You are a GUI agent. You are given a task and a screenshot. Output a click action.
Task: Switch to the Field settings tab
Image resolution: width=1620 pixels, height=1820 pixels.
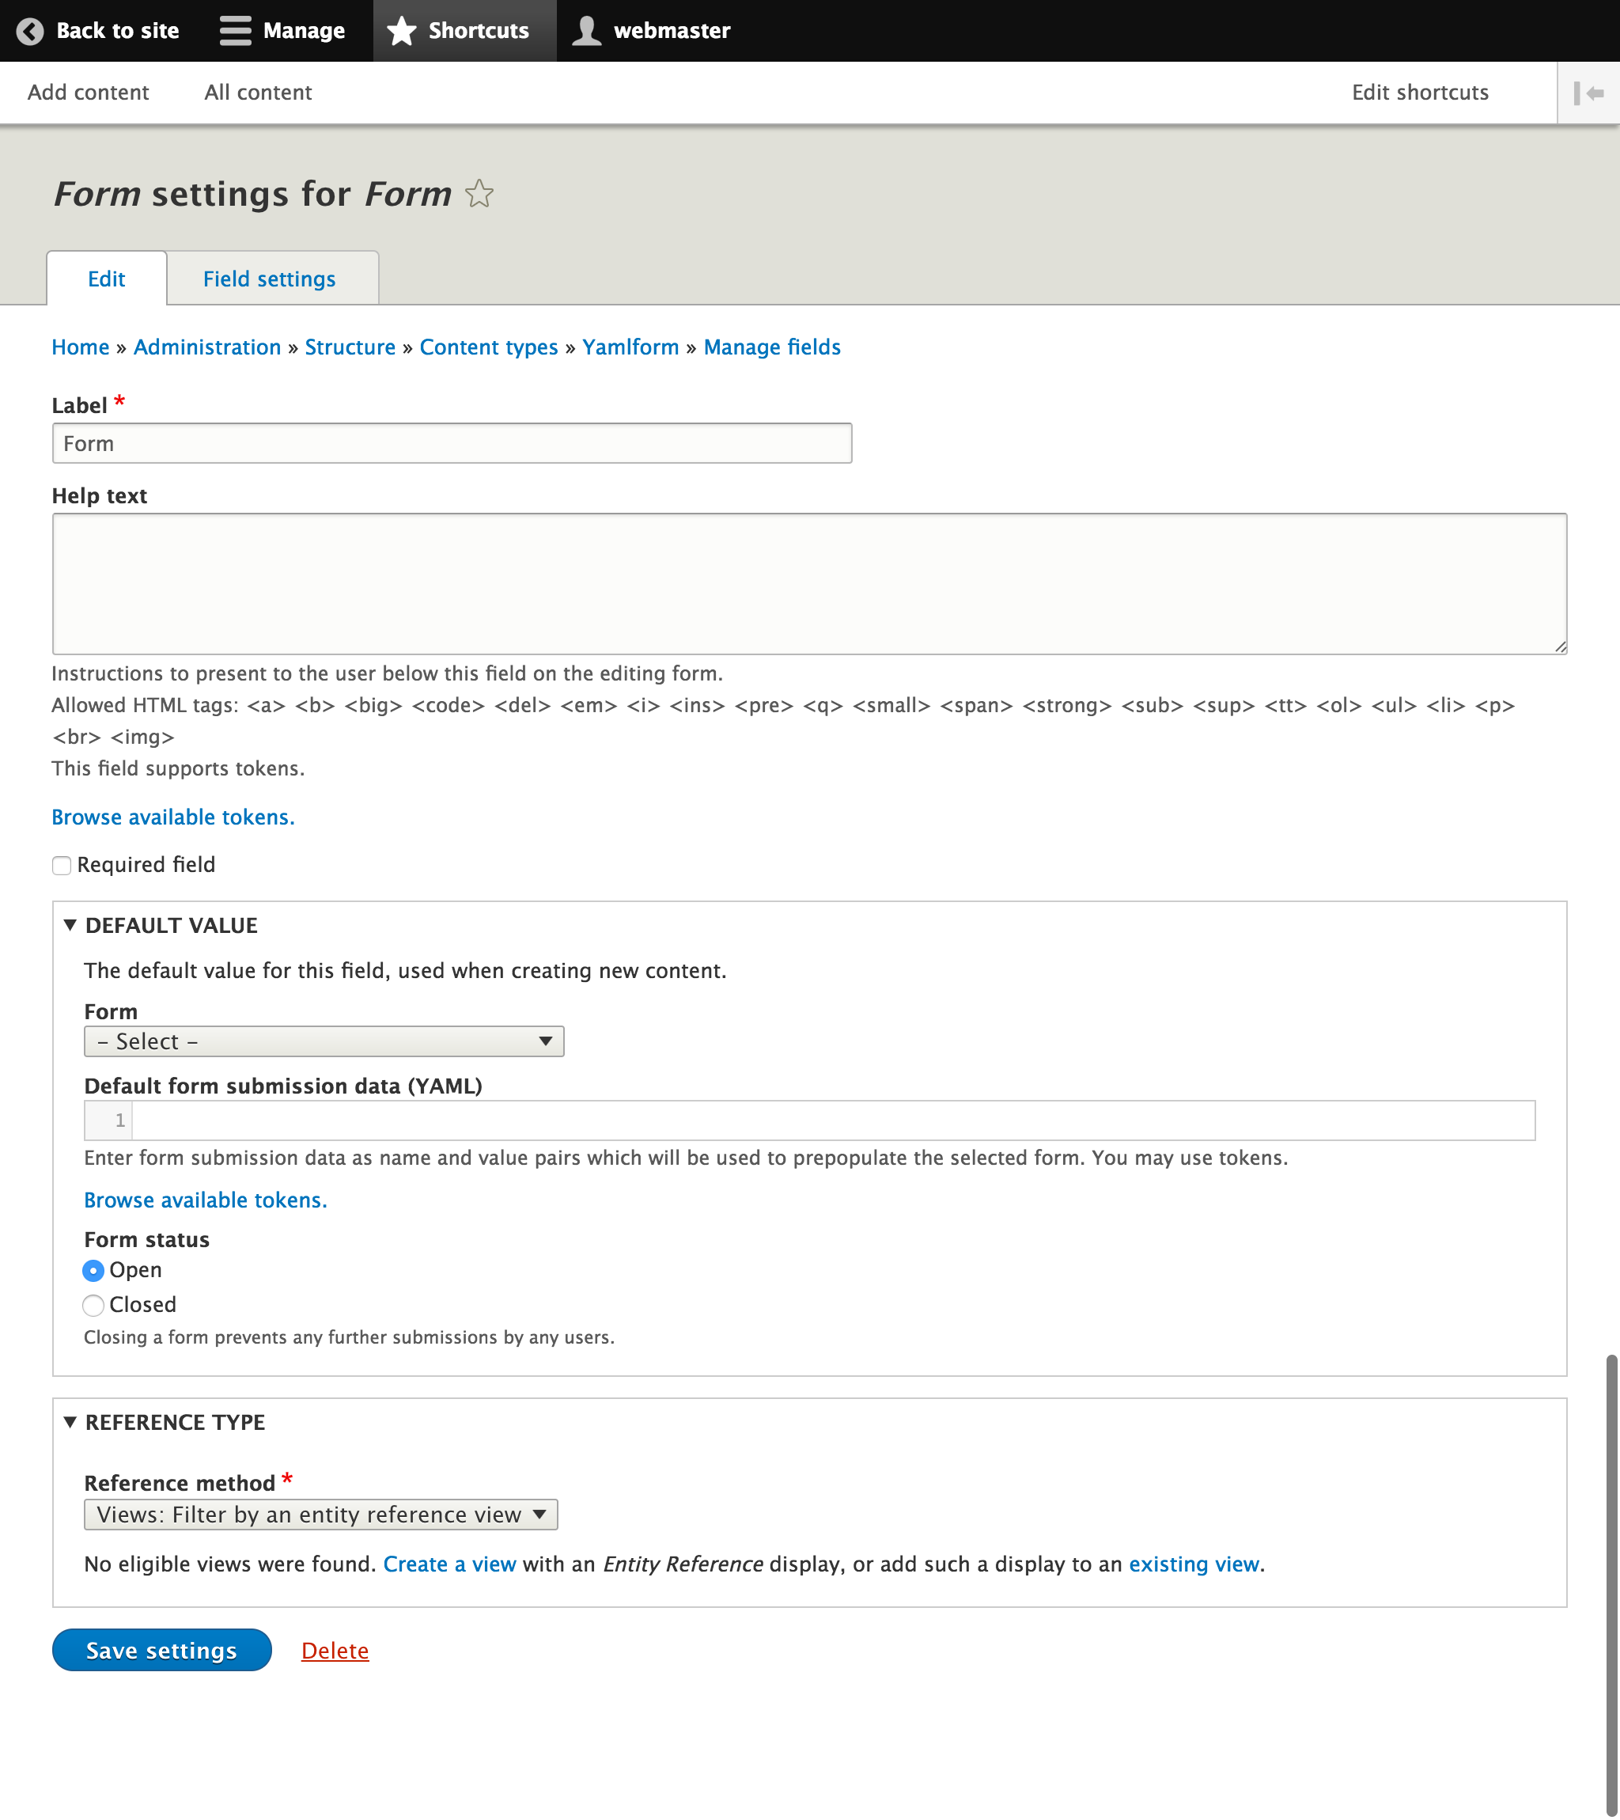coord(269,278)
